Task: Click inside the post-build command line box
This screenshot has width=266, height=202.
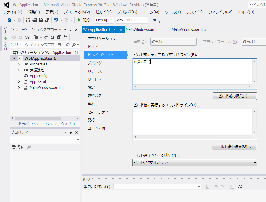Action: pyautogui.click(x=192, y=121)
